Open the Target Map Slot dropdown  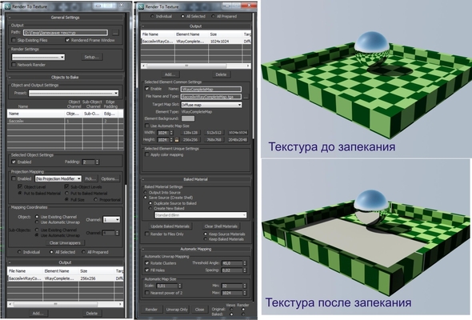(211, 105)
